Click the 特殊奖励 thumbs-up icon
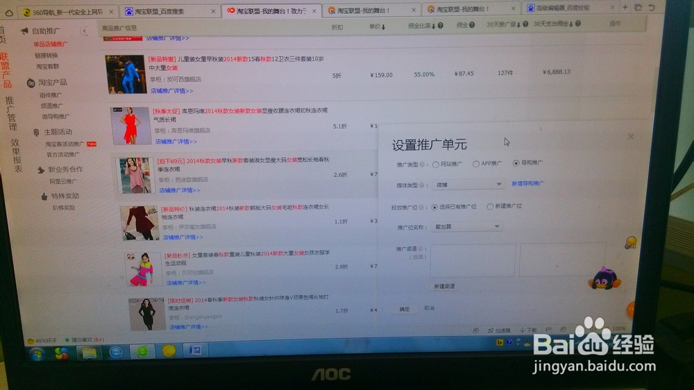This screenshot has width=694, height=390. click(x=44, y=196)
